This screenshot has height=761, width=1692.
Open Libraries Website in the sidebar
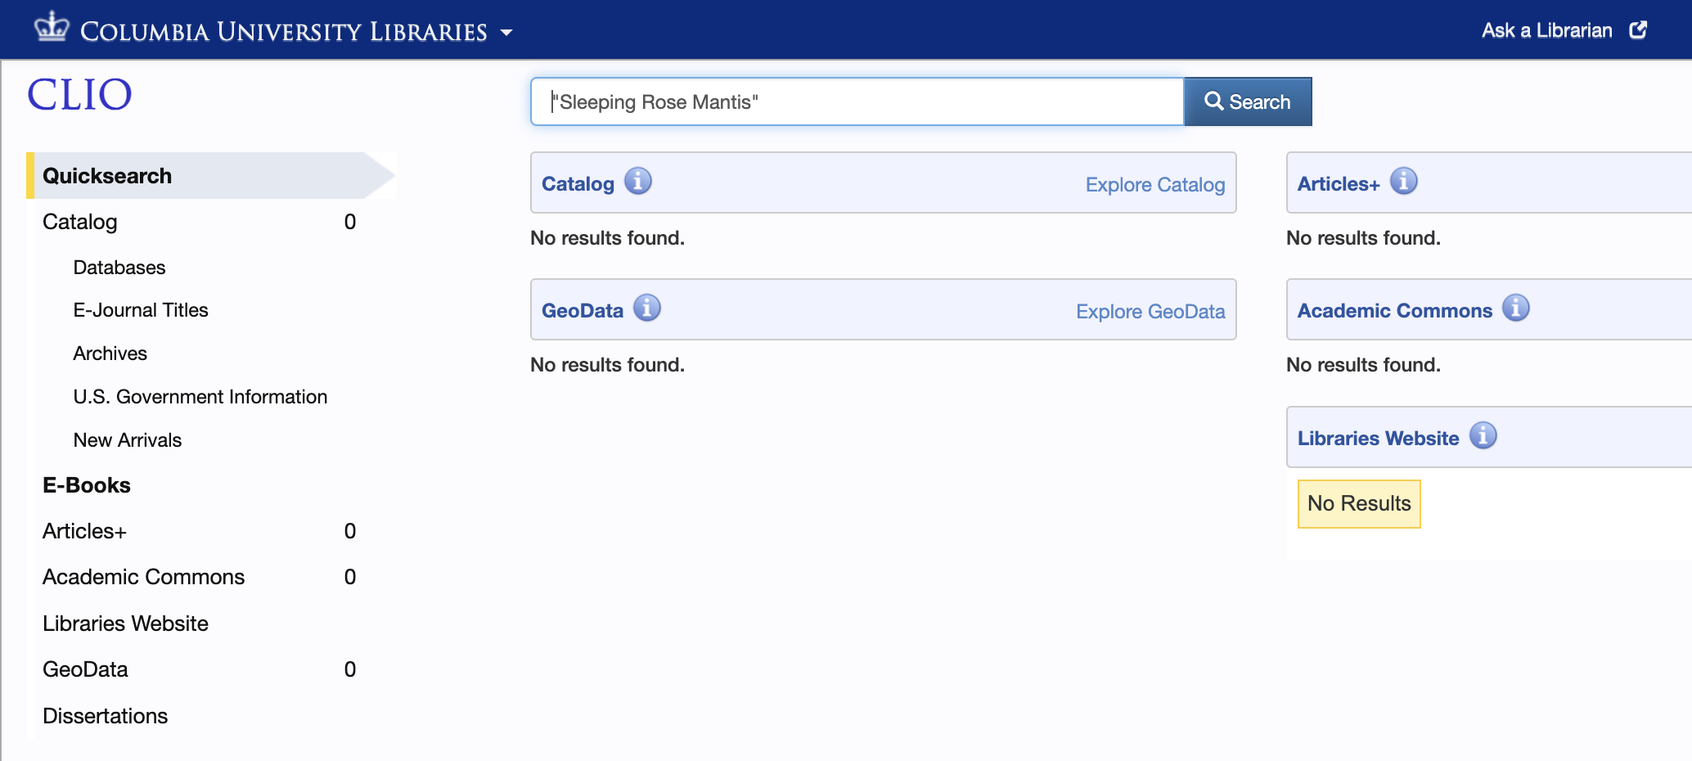coord(125,624)
